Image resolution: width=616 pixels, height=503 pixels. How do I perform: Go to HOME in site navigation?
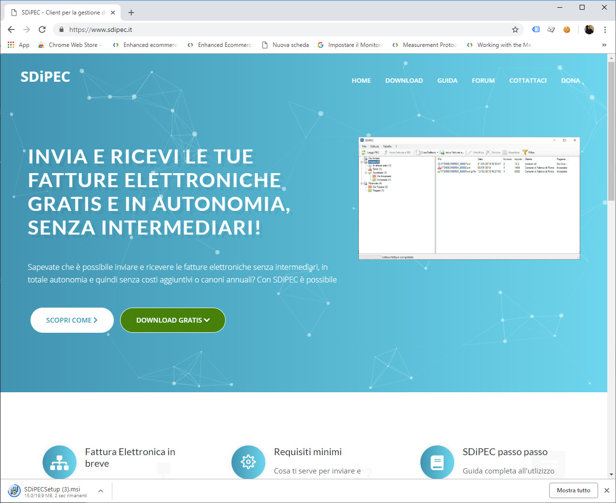click(361, 81)
